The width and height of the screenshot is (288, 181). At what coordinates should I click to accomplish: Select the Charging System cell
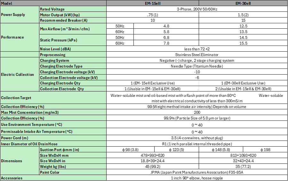pos(73,61)
